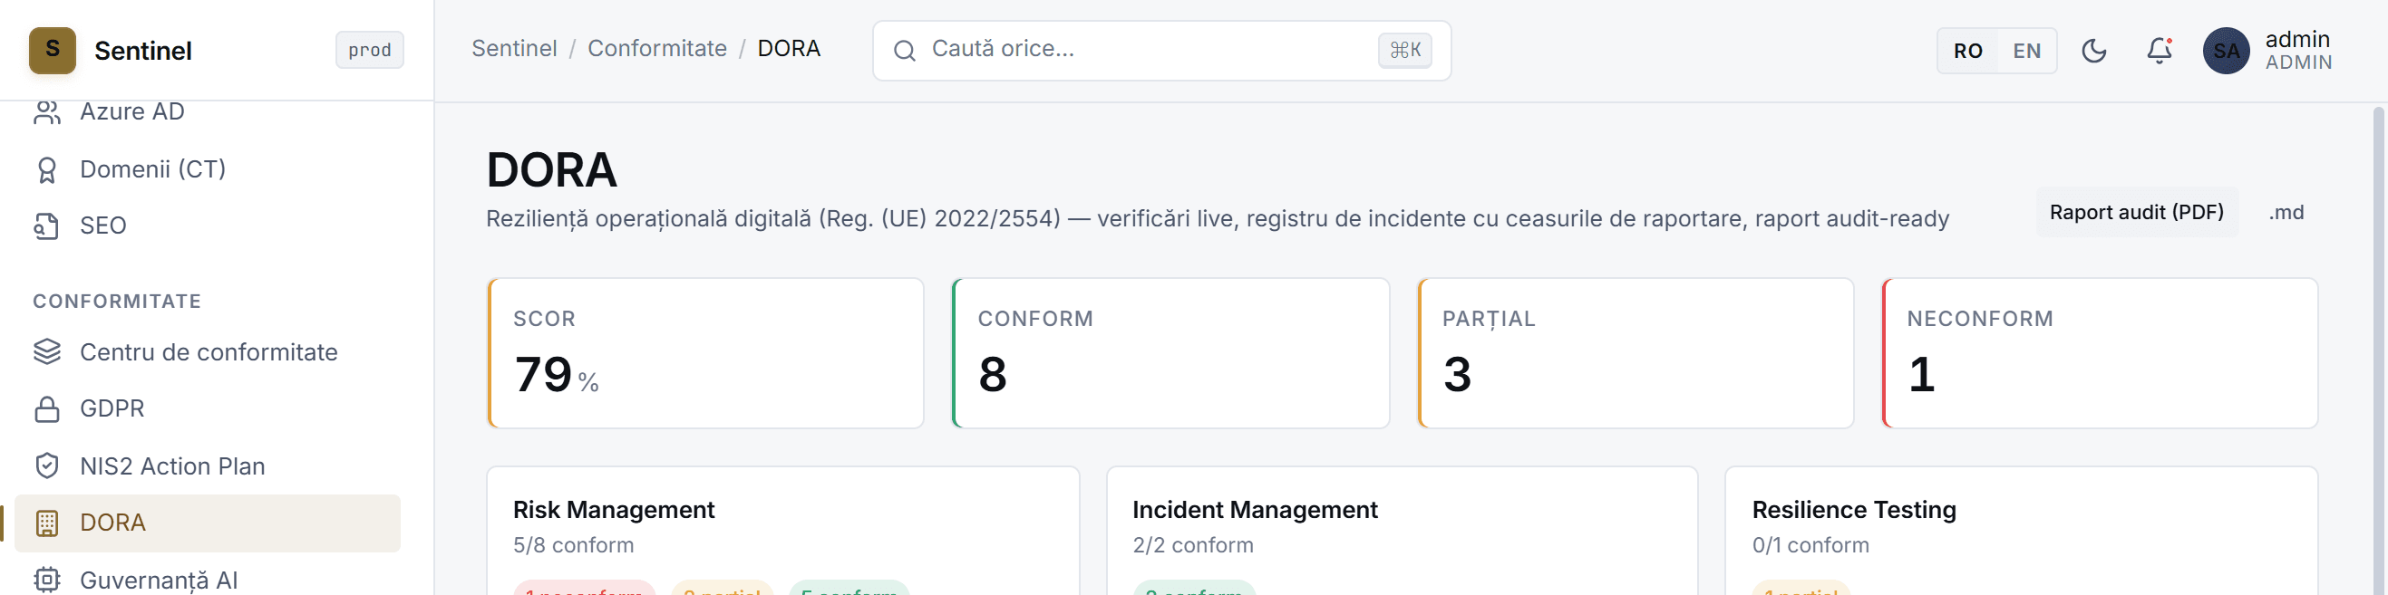Click the prod environment badge
2388x595 pixels.
(369, 50)
